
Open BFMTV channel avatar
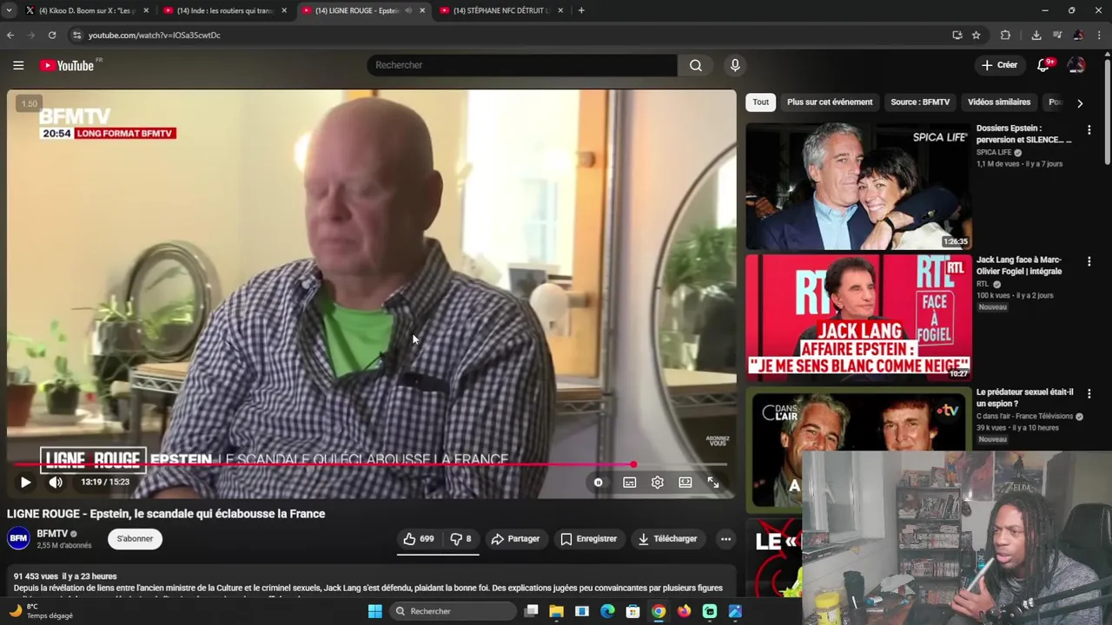coord(18,539)
